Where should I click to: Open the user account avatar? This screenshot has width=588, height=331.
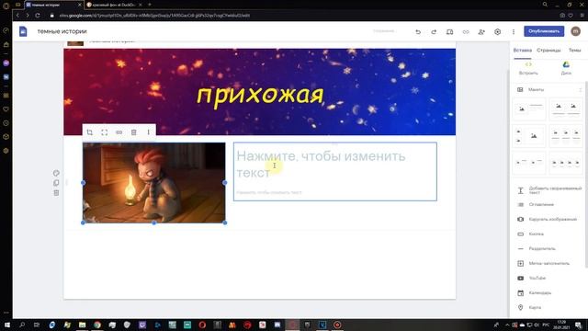pyautogui.click(x=576, y=31)
